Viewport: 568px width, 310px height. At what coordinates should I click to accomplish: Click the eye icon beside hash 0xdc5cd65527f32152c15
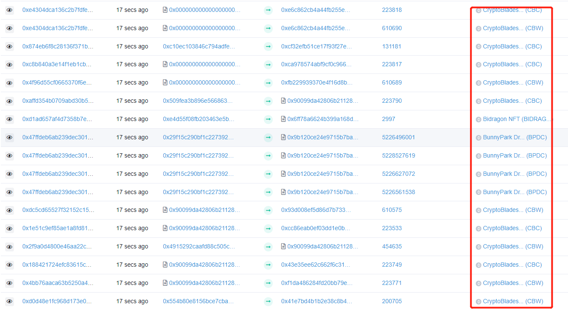9,210
